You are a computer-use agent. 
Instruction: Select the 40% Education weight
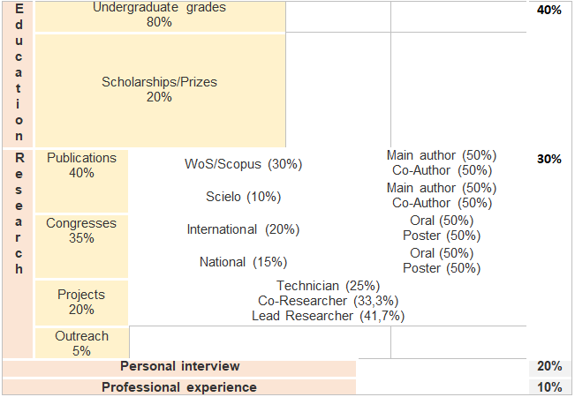coord(549,10)
